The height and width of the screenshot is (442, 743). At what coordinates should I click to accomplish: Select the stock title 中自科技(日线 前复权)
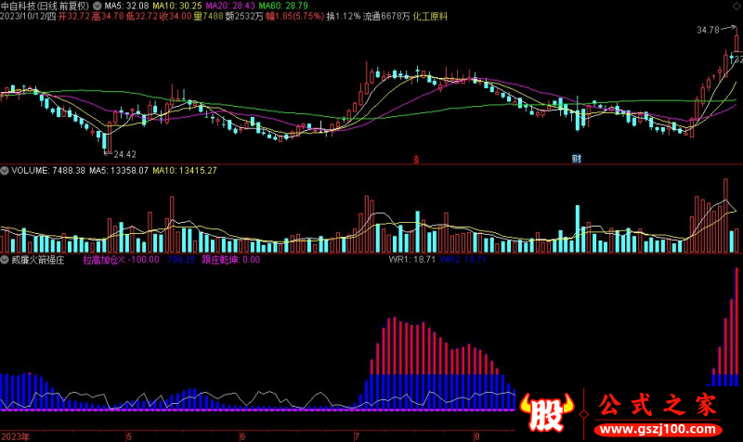pyautogui.click(x=45, y=6)
